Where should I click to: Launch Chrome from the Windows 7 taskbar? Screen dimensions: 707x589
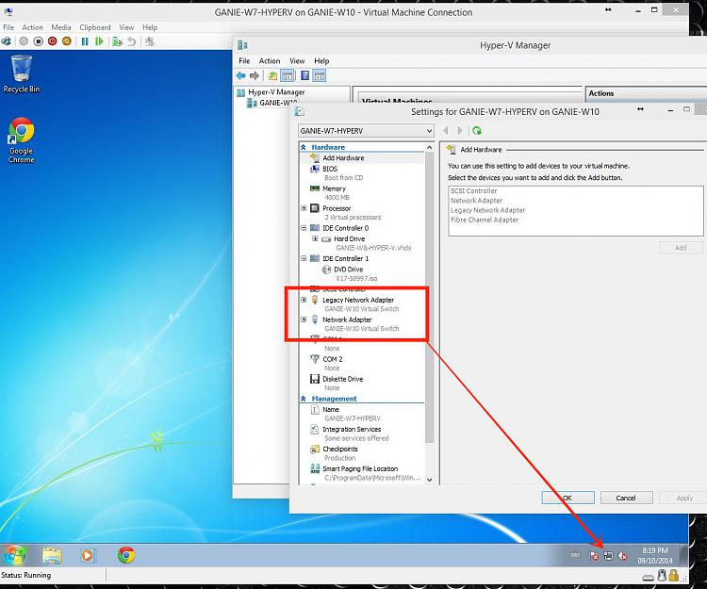126,555
